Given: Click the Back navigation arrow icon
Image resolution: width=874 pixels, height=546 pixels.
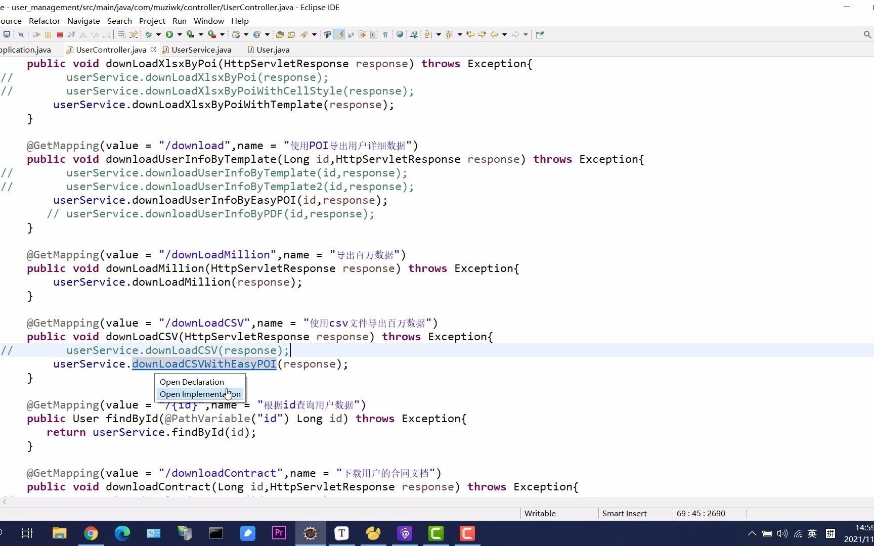Looking at the screenshot, I should point(494,34).
